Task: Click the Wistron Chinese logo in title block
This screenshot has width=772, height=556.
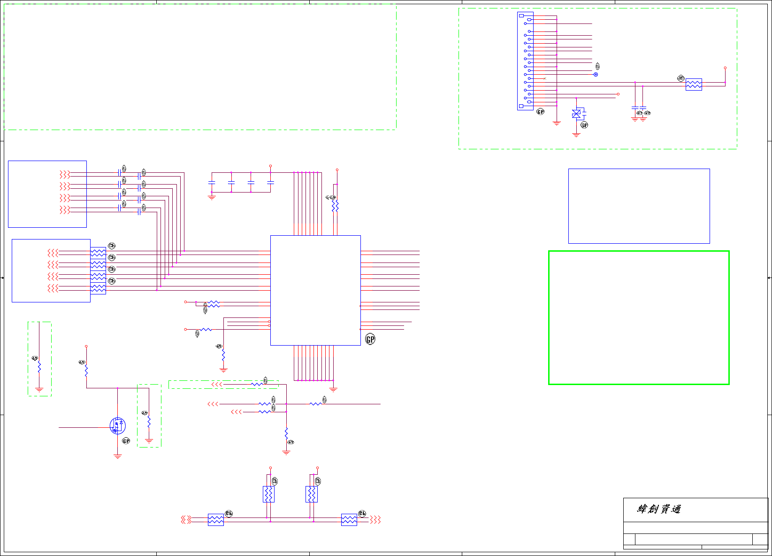Action: (659, 509)
